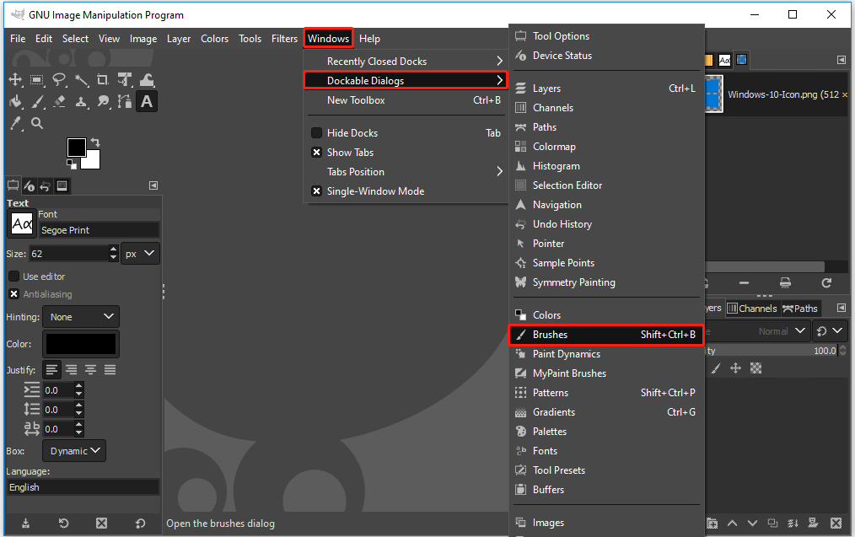Select the Clone stamp tool

click(x=81, y=101)
